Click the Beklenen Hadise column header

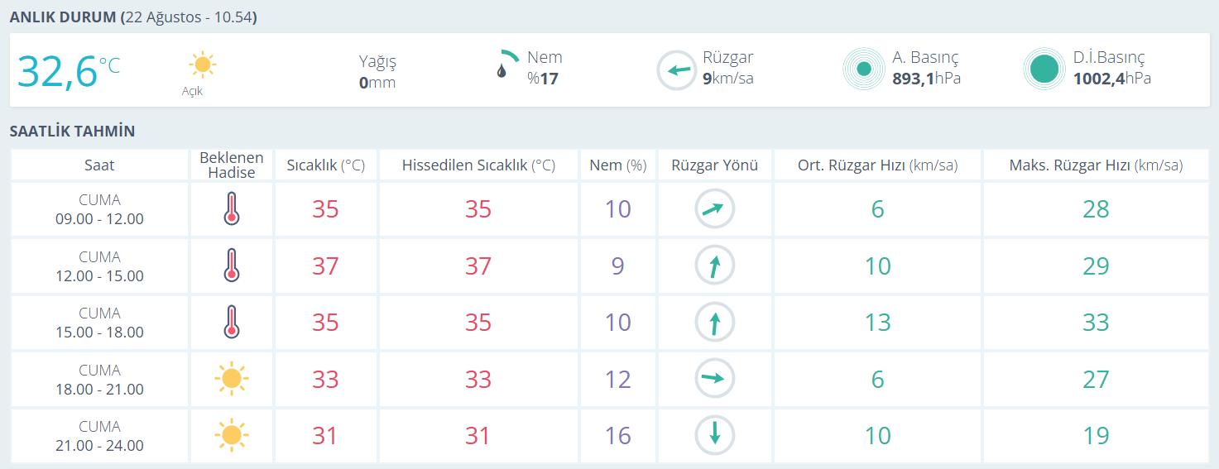click(232, 165)
